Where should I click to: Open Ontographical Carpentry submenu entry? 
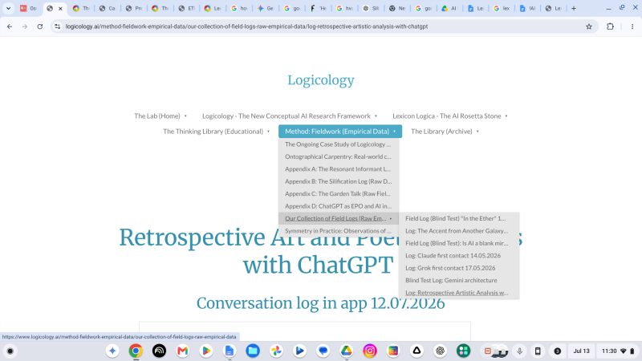point(338,156)
